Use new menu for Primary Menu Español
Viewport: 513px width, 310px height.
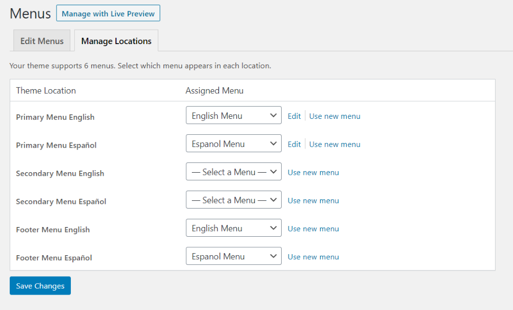(334, 144)
